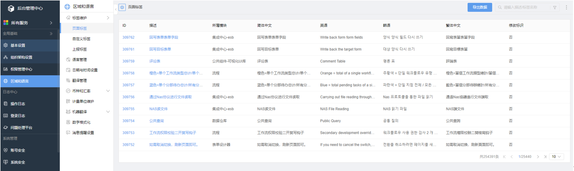Open record ID 309758 link
Screen dimensions: 574x171
tap(128, 73)
